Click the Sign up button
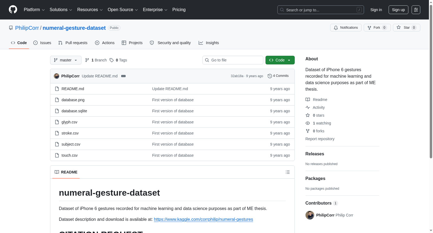Viewport: 433px width, 233px height. 398,10
